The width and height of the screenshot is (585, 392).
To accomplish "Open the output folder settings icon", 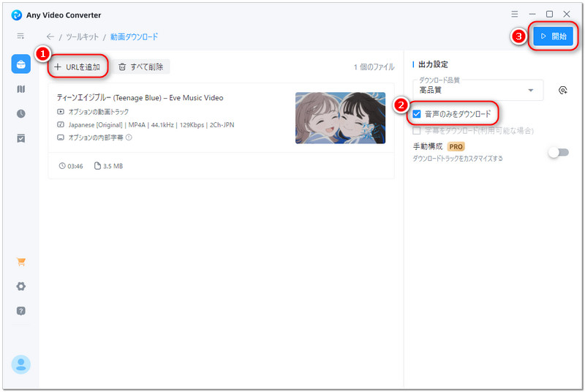I will point(562,90).
